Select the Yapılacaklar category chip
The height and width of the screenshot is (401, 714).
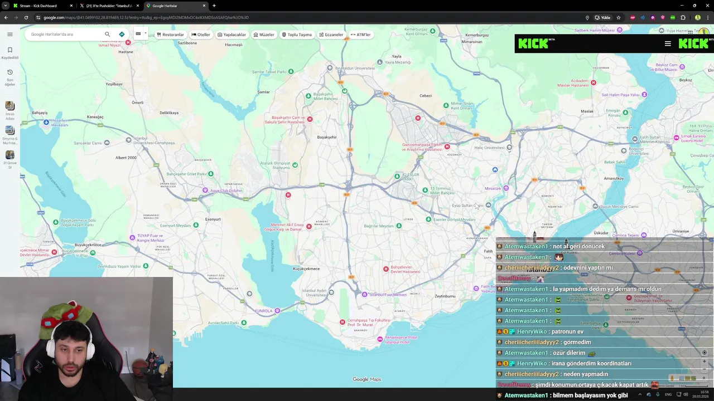tap(231, 35)
